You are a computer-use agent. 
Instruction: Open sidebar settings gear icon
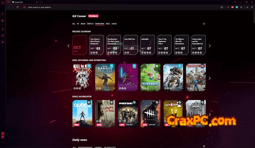point(3,42)
